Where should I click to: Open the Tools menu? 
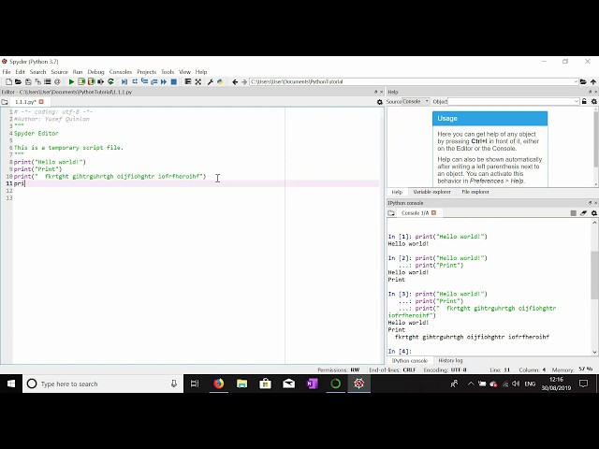click(168, 72)
